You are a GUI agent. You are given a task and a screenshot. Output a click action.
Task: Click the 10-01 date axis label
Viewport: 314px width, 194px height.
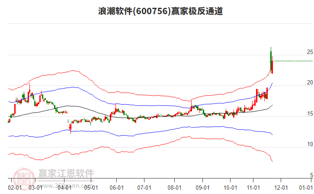click(x=230, y=188)
